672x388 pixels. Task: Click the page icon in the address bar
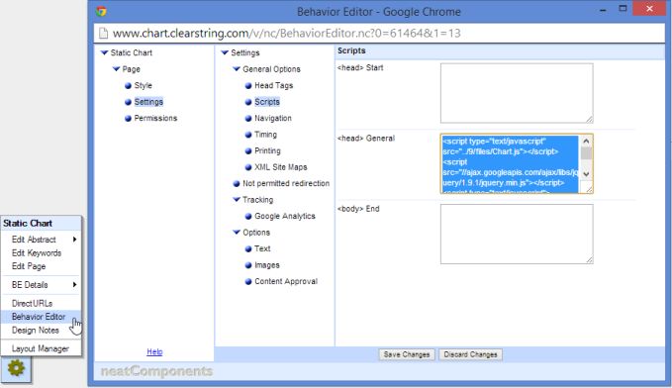tap(103, 33)
